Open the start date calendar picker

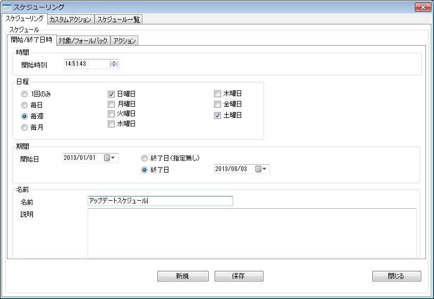pos(110,158)
